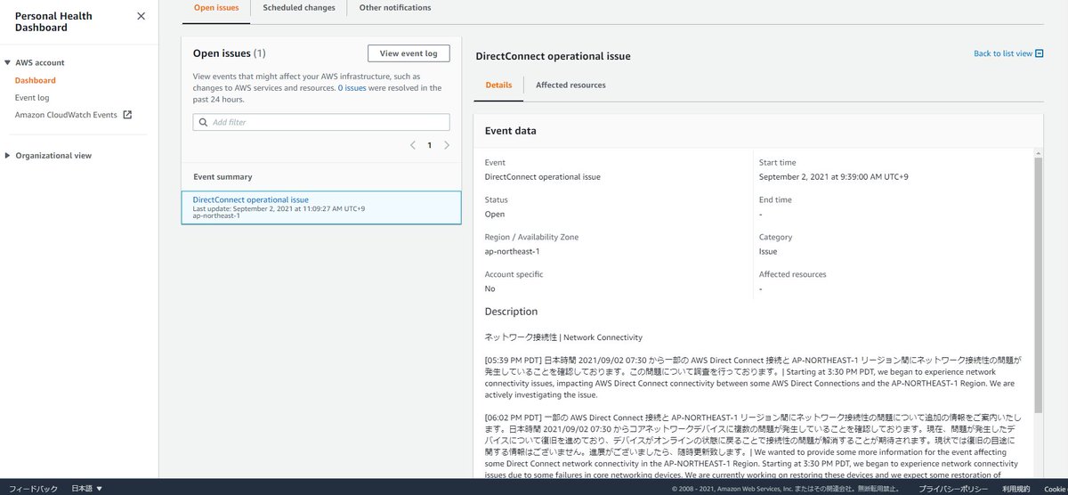Open 利用規約 terms of use link

pos(1015,489)
